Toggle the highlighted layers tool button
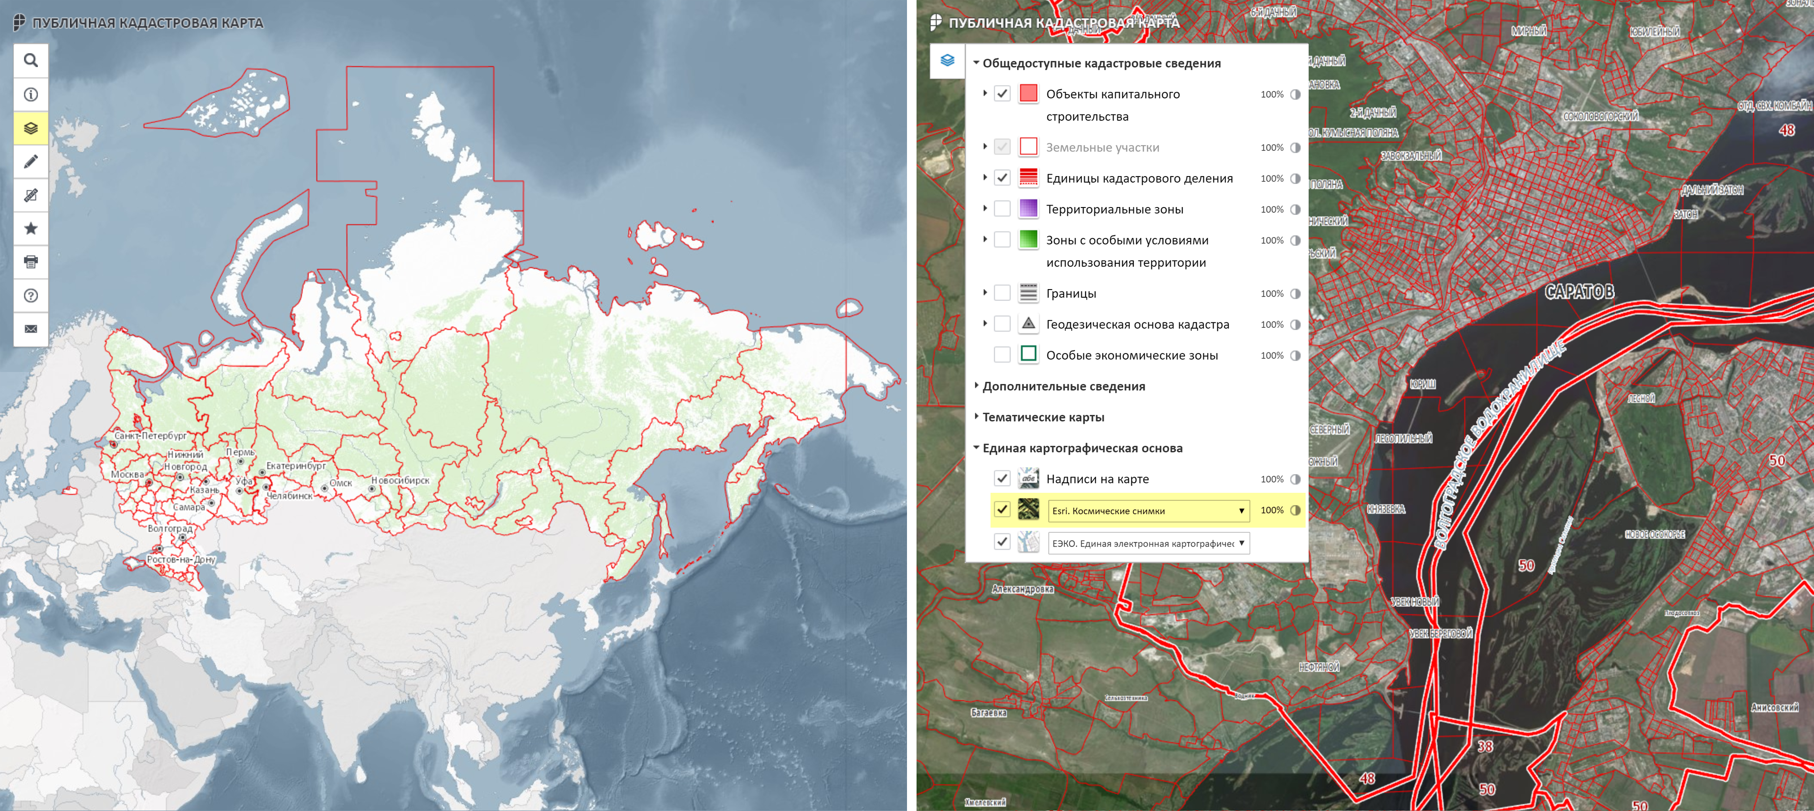The image size is (1814, 811). 31,128
